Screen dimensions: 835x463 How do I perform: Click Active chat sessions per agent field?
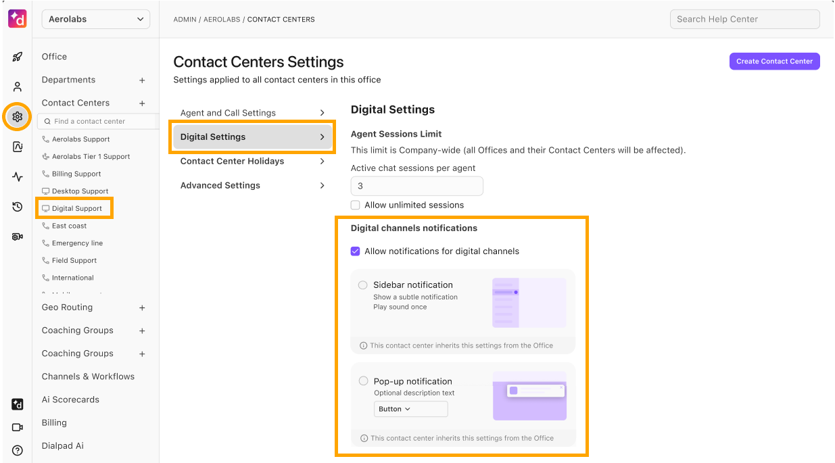click(416, 186)
